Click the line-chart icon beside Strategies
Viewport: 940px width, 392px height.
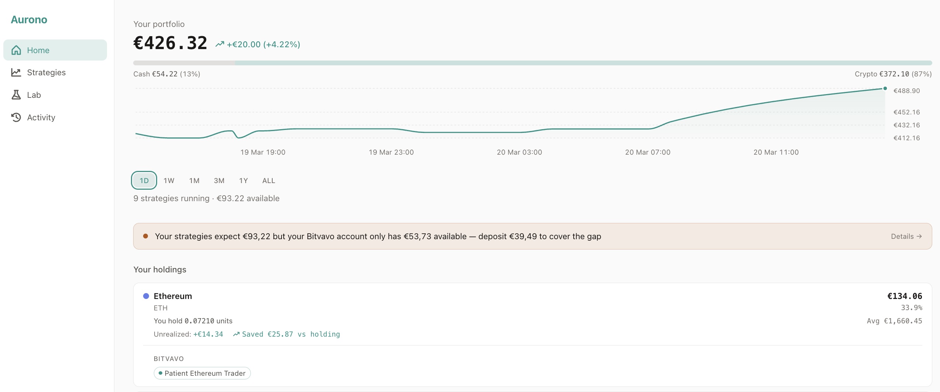16,72
